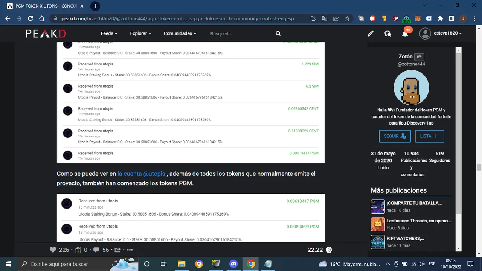Open notifications bell with 90 badge
The image size is (482, 271).
point(405,33)
